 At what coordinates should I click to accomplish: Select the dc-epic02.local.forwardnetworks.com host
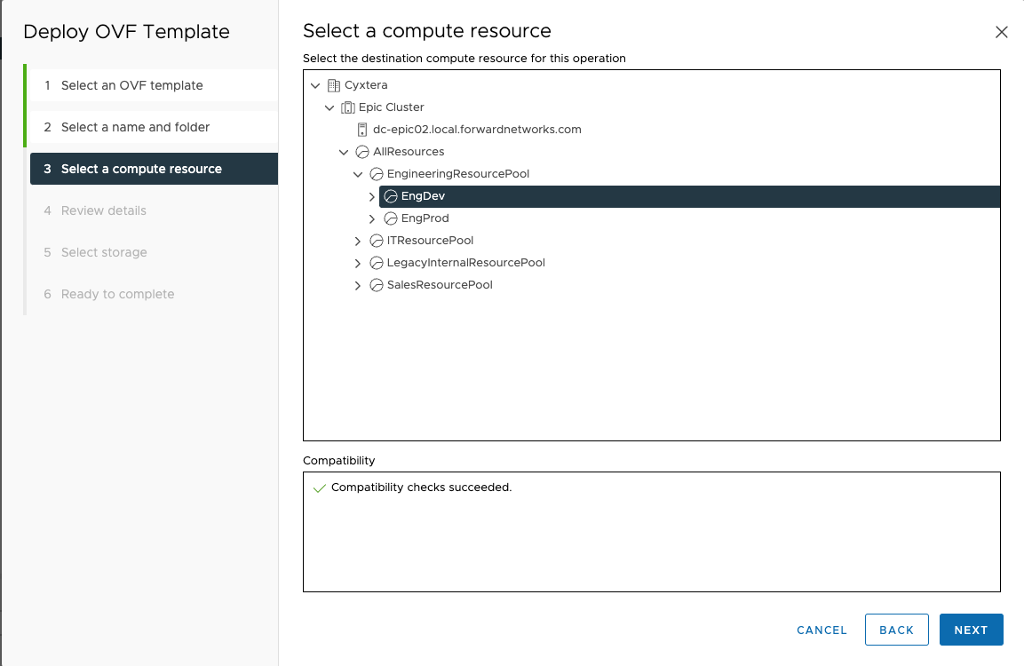coord(477,130)
